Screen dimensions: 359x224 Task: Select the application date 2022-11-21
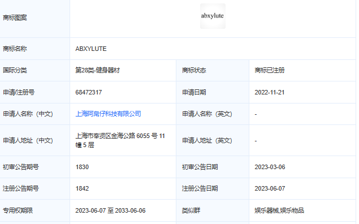point(270,92)
